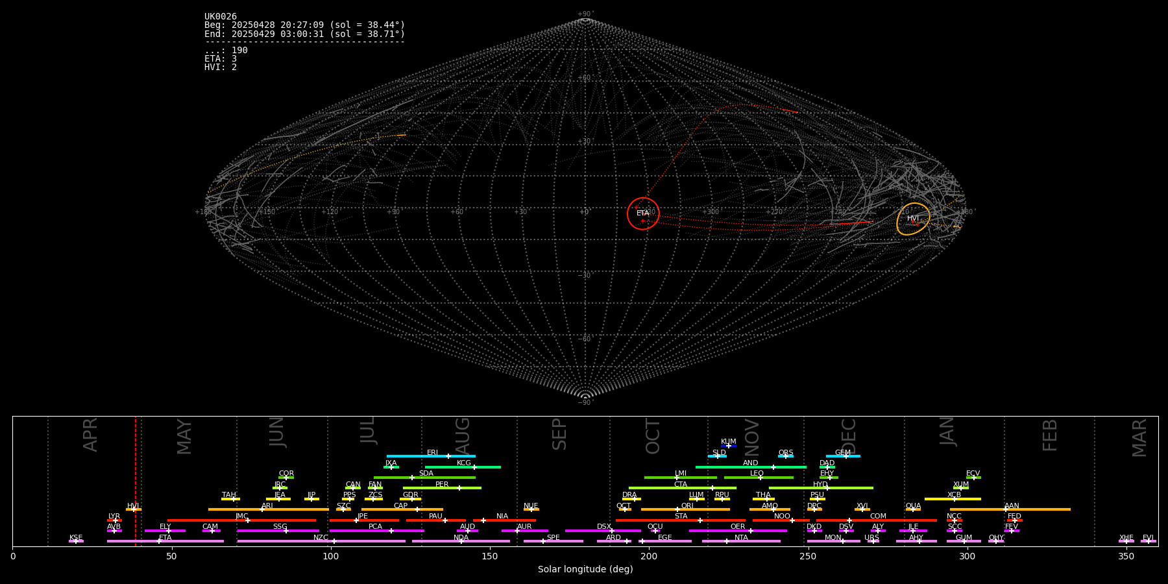This screenshot has width=1168, height=584.
Task: Select the QUA shower marker
Action: [913, 509]
